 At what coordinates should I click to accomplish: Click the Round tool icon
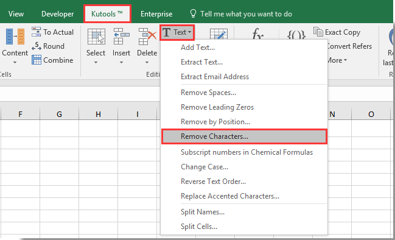coord(37,46)
